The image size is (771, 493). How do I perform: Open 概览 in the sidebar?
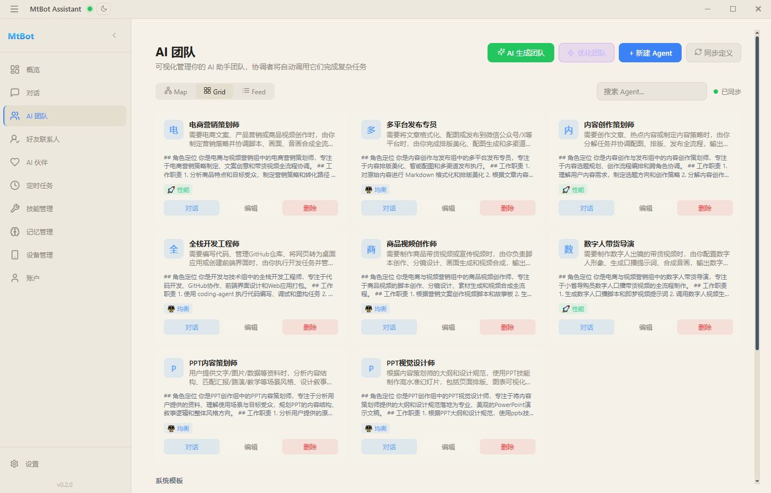pos(65,69)
